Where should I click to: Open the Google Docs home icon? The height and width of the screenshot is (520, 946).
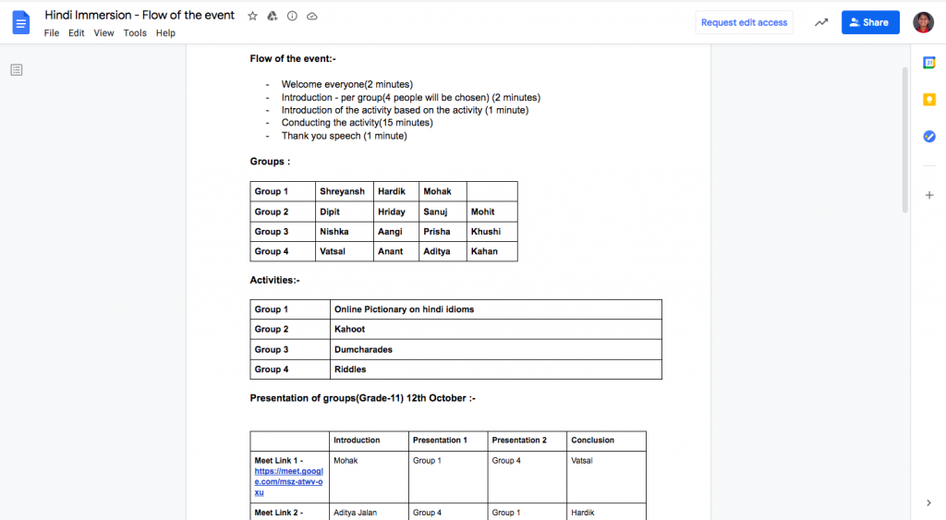(x=21, y=23)
